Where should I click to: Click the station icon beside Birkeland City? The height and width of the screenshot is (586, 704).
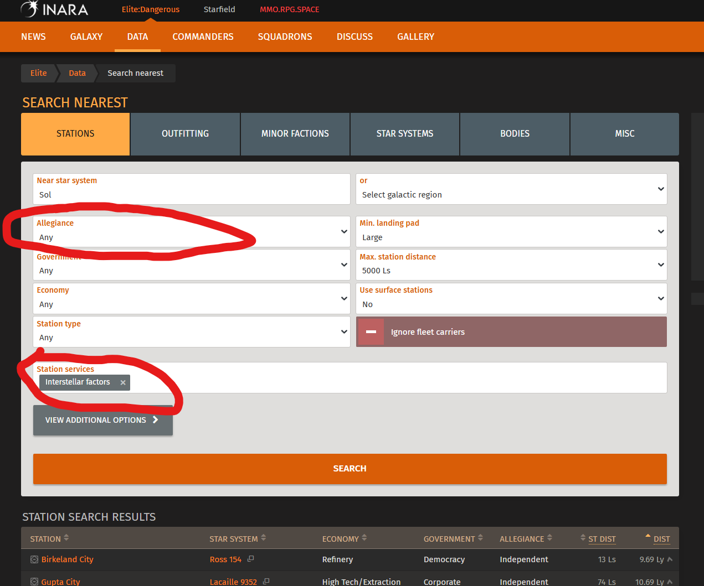pyautogui.click(x=34, y=559)
